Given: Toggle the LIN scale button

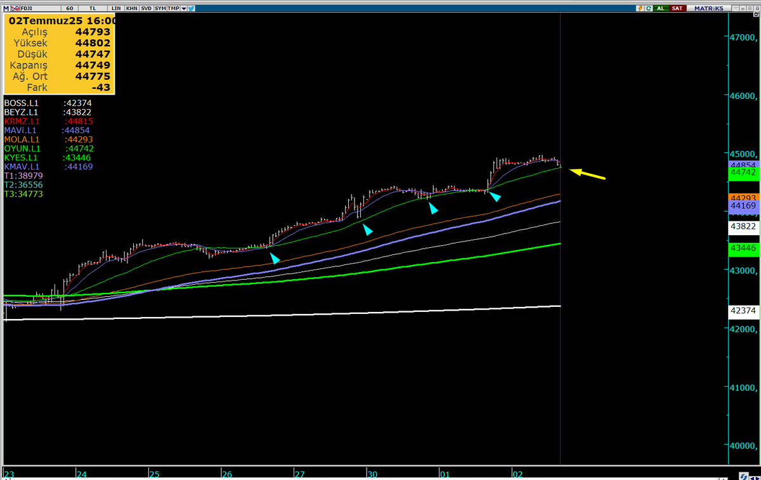Looking at the screenshot, I should (115, 8).
